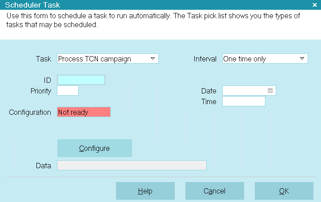Click the Configuration label

point(30,112)
